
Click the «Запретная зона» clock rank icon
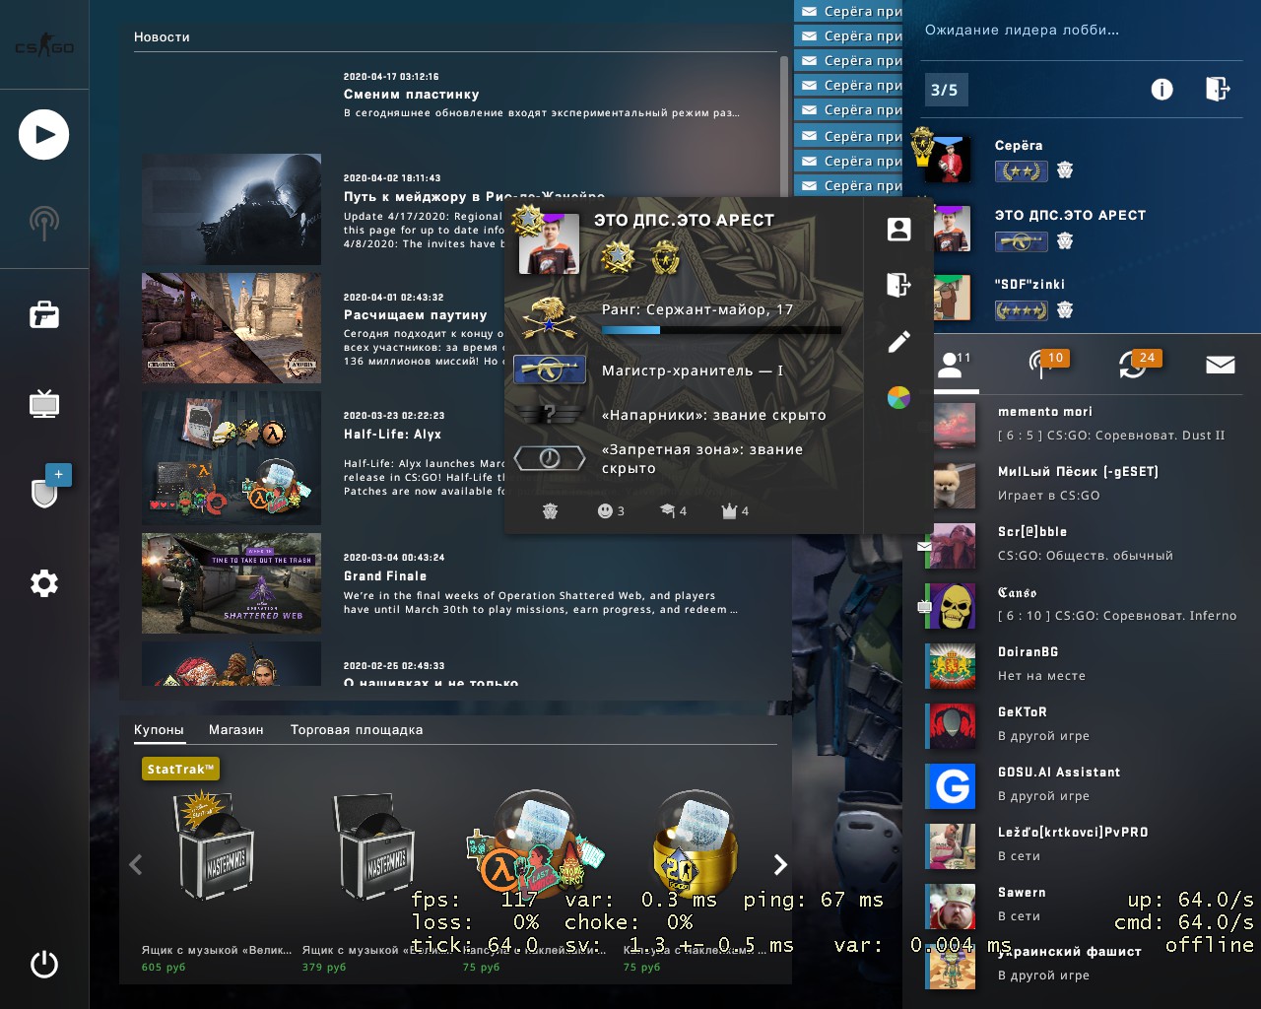pyautogui.click(x=550, y=458)
